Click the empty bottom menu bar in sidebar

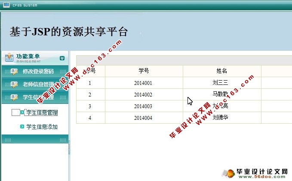(35, 139)
